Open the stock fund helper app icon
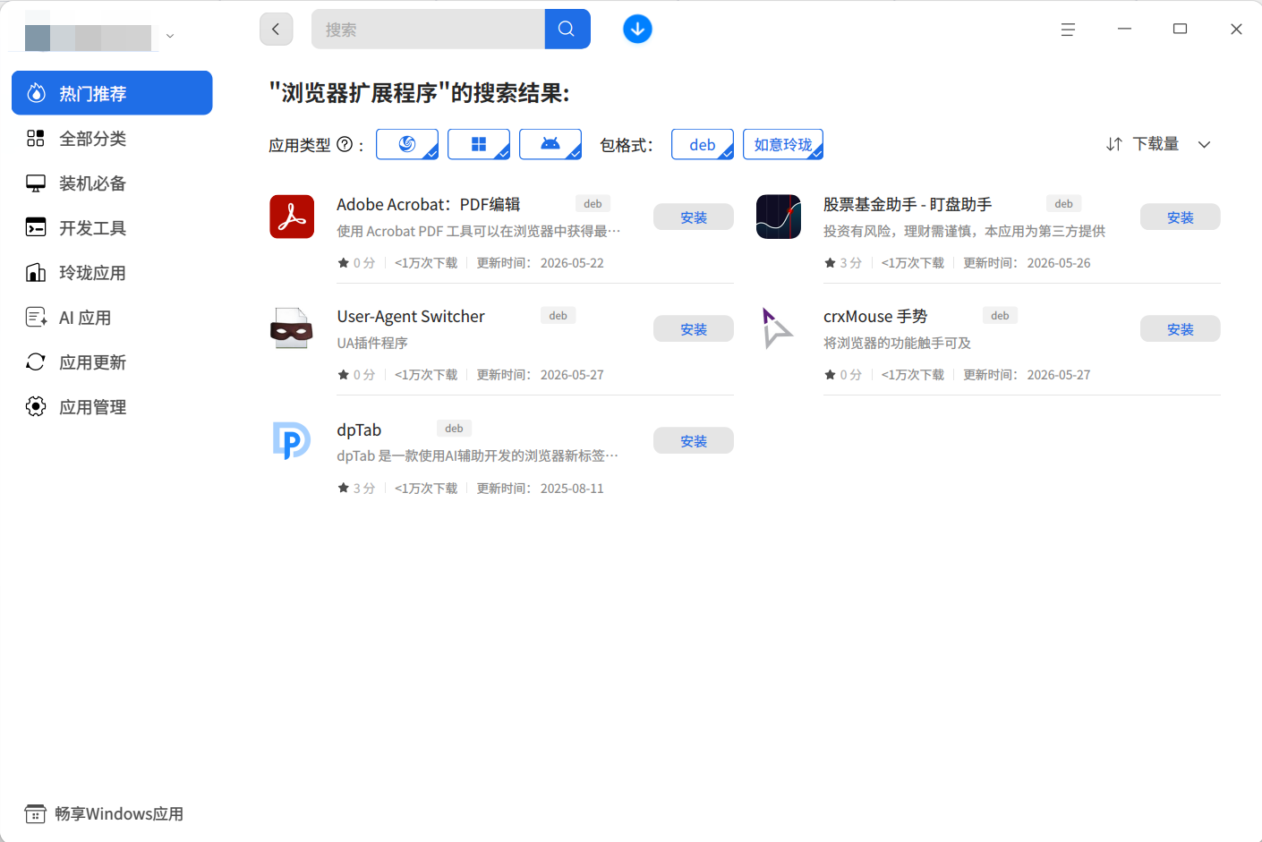The image size is (1262, 842). pyautogui.click(x=779, y=217)
